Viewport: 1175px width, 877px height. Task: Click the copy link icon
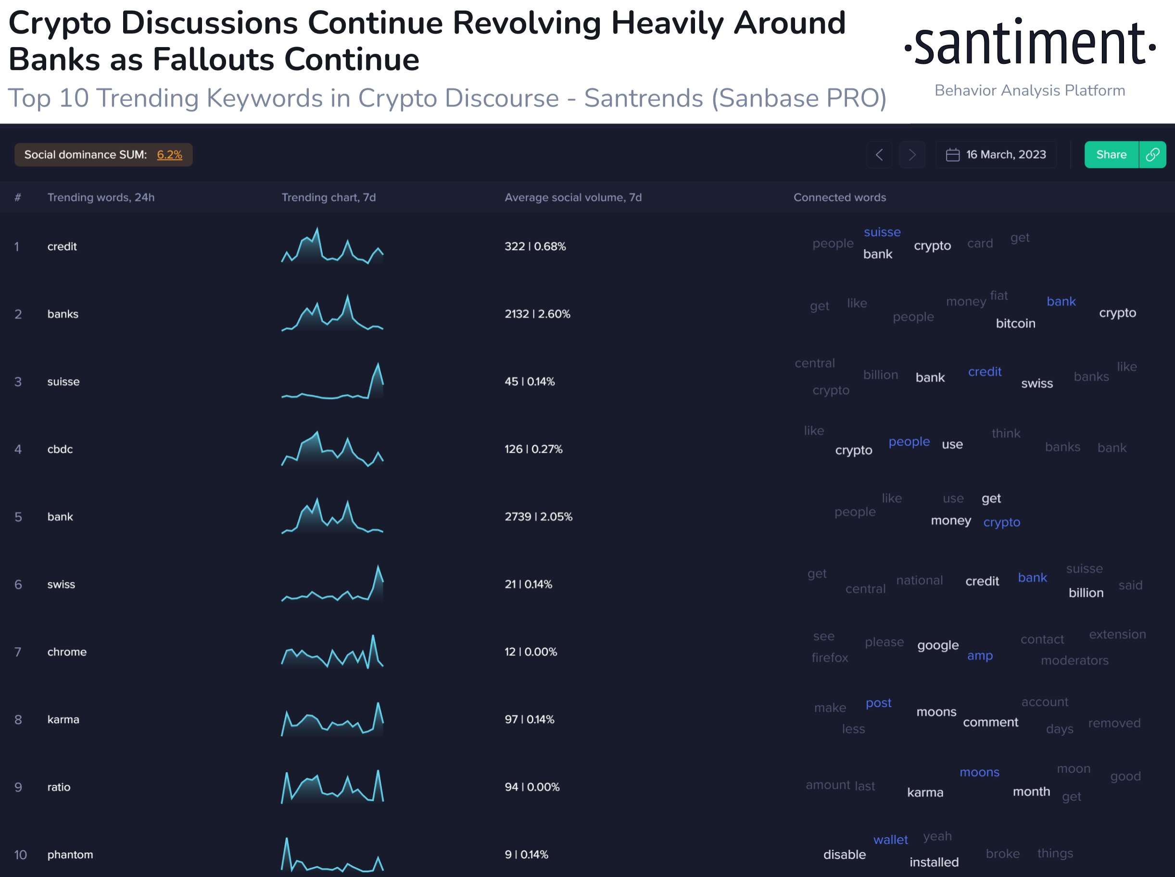(1152, 154)
